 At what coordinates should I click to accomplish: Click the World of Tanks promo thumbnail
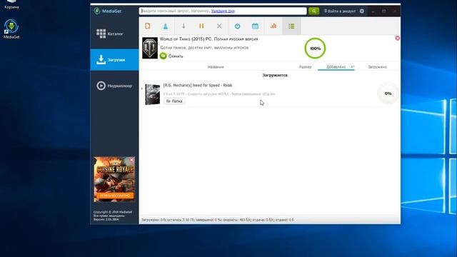point(150,48)
